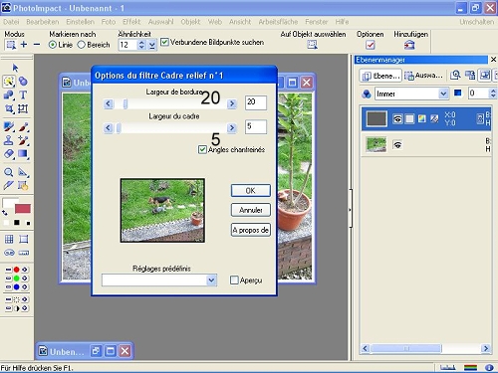Open the Datei menu
Image resolution: width=498 pixels, height=373 pixels.
click(x=11, y=22)
